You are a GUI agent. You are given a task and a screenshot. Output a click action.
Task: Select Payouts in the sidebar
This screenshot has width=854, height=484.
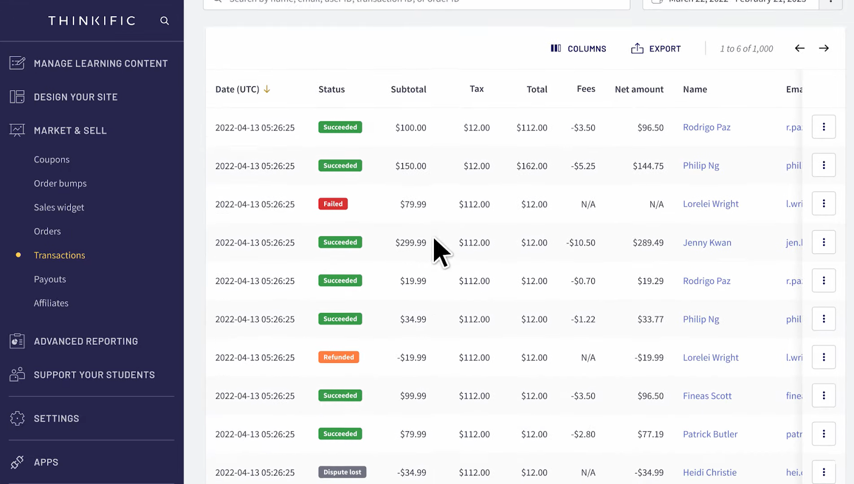point(50,279)
